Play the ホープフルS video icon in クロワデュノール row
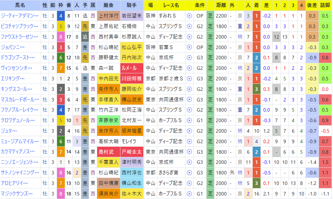This screenshot has height=199, width=333. 189,120
